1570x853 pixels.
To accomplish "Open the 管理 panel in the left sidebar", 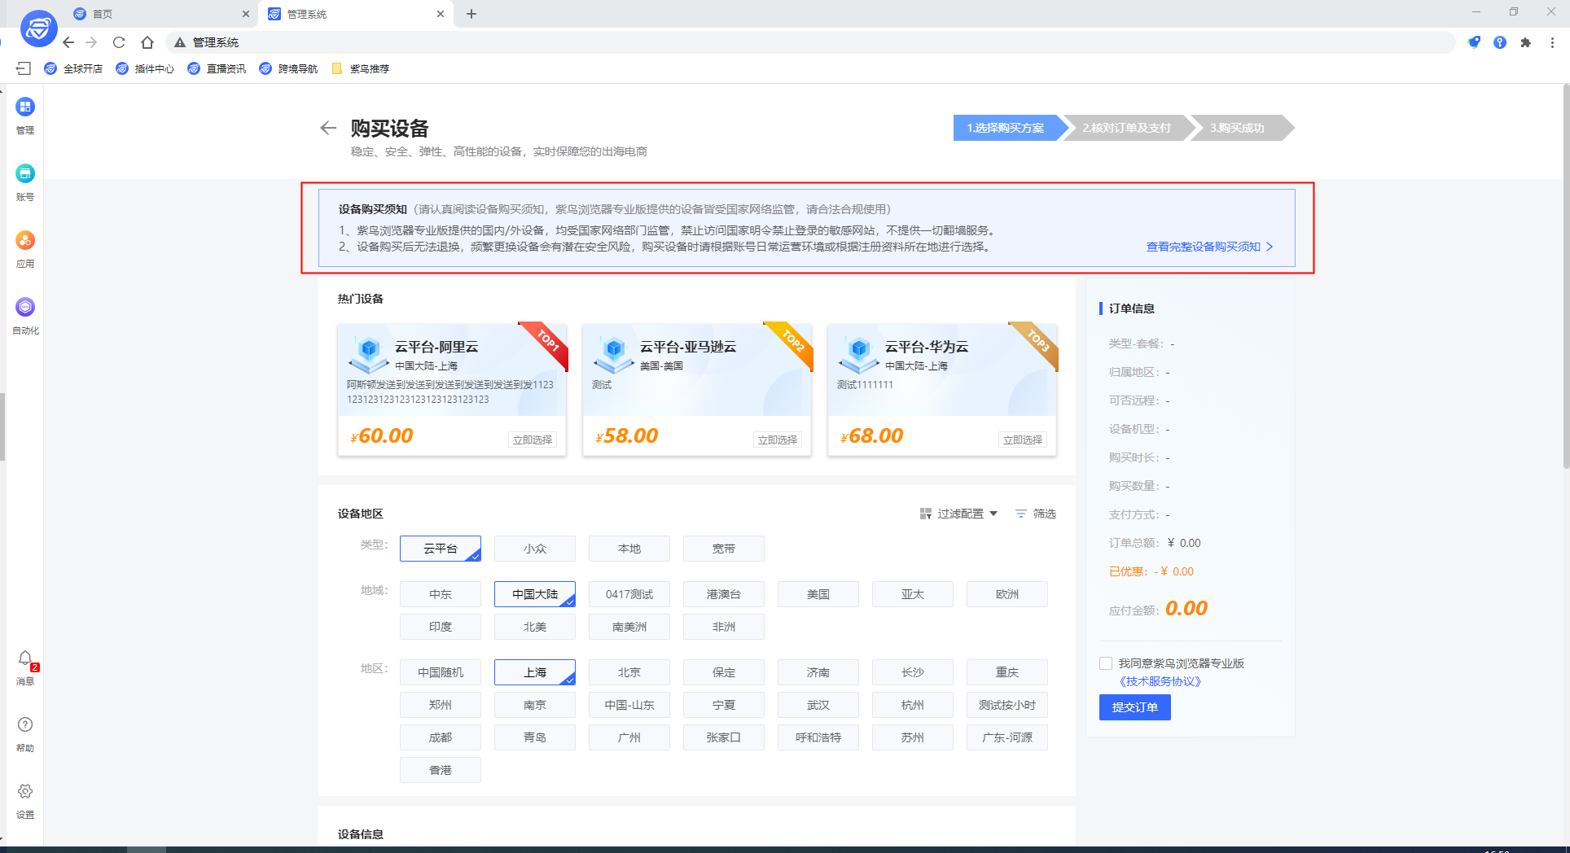I will 25,114.
